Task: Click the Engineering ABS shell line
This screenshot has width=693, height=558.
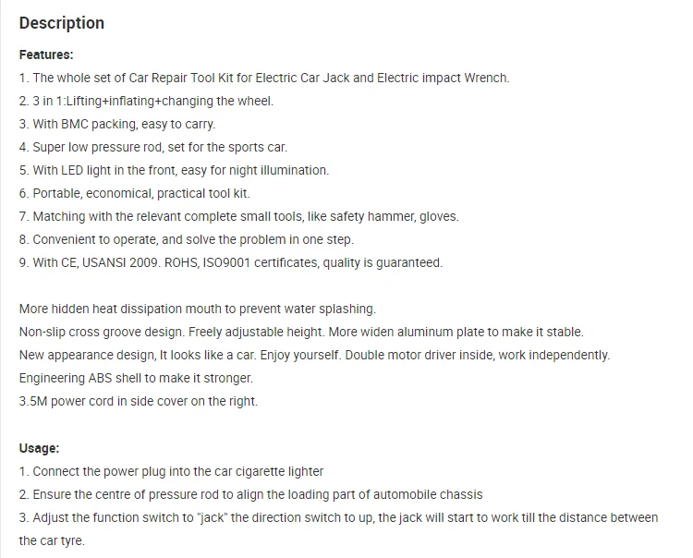Action: tap(136, 379)
